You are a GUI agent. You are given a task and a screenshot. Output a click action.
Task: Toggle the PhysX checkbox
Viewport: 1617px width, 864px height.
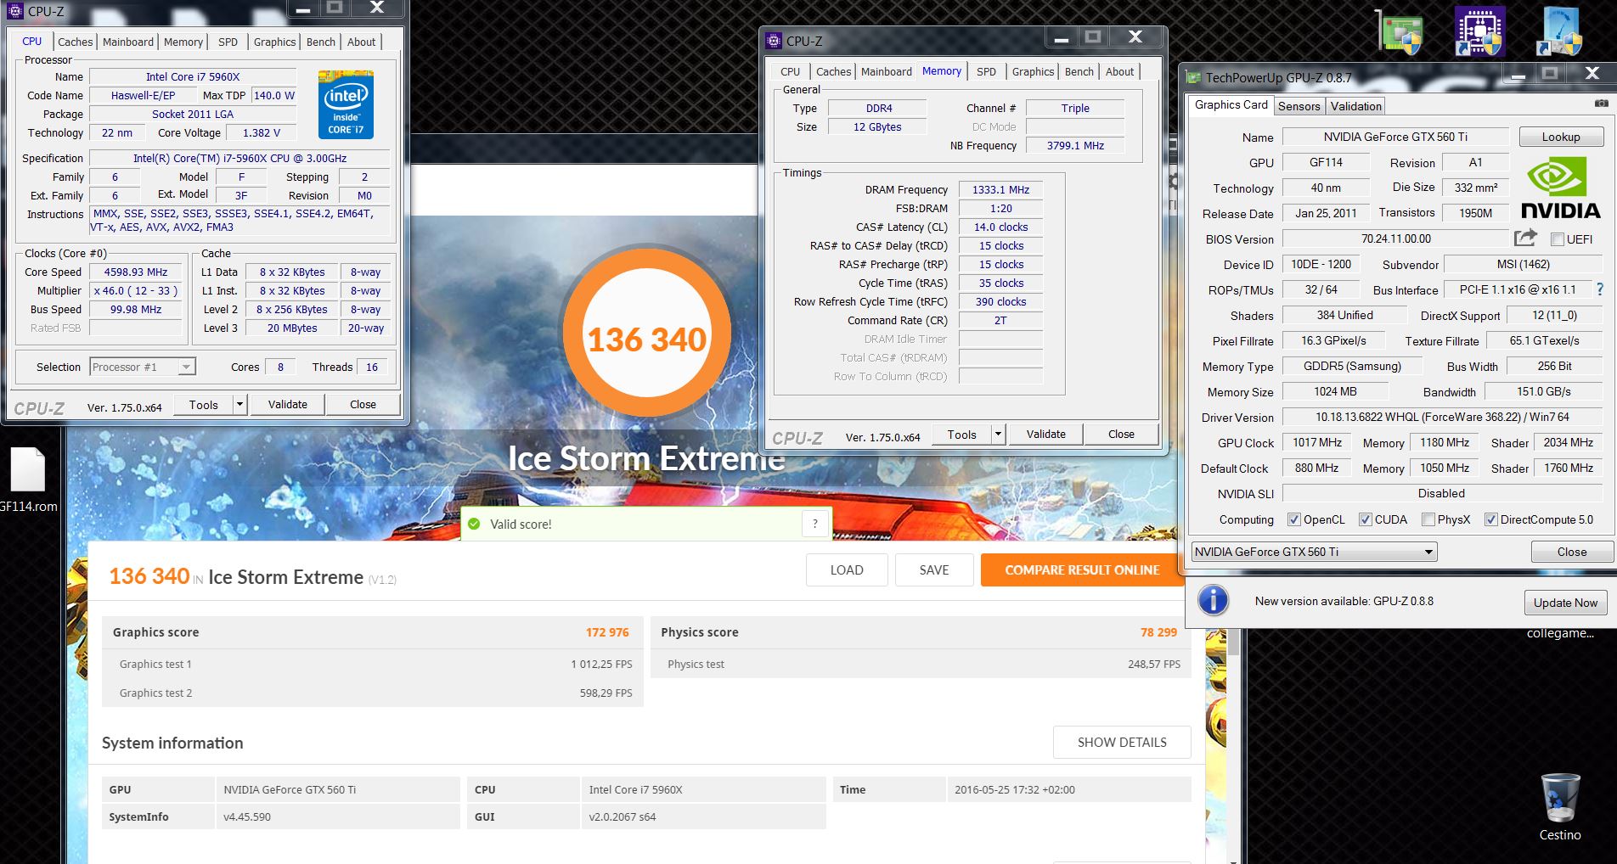click(x=1428, y=519)
